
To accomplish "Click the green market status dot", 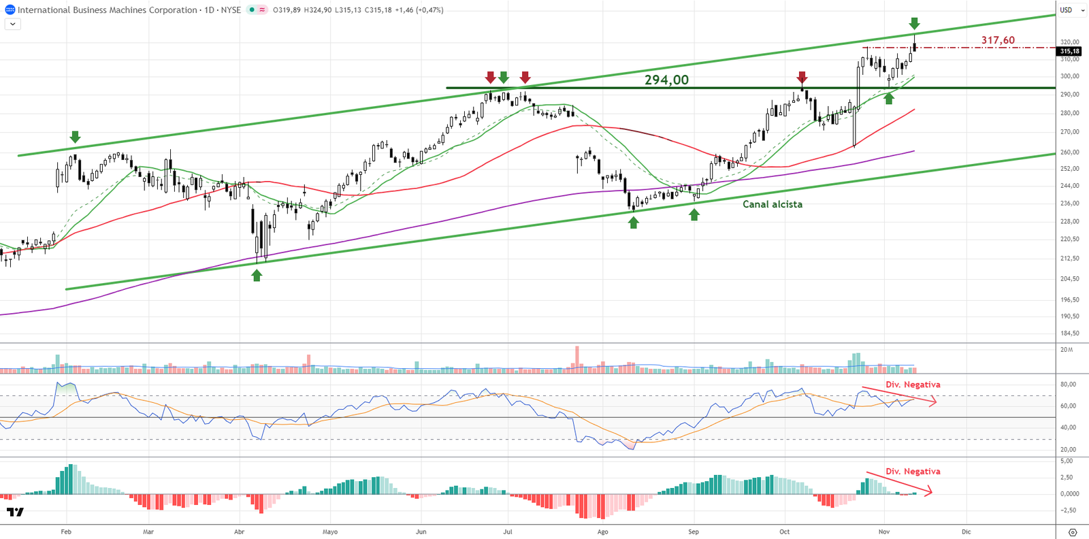I will coord(252,10).
